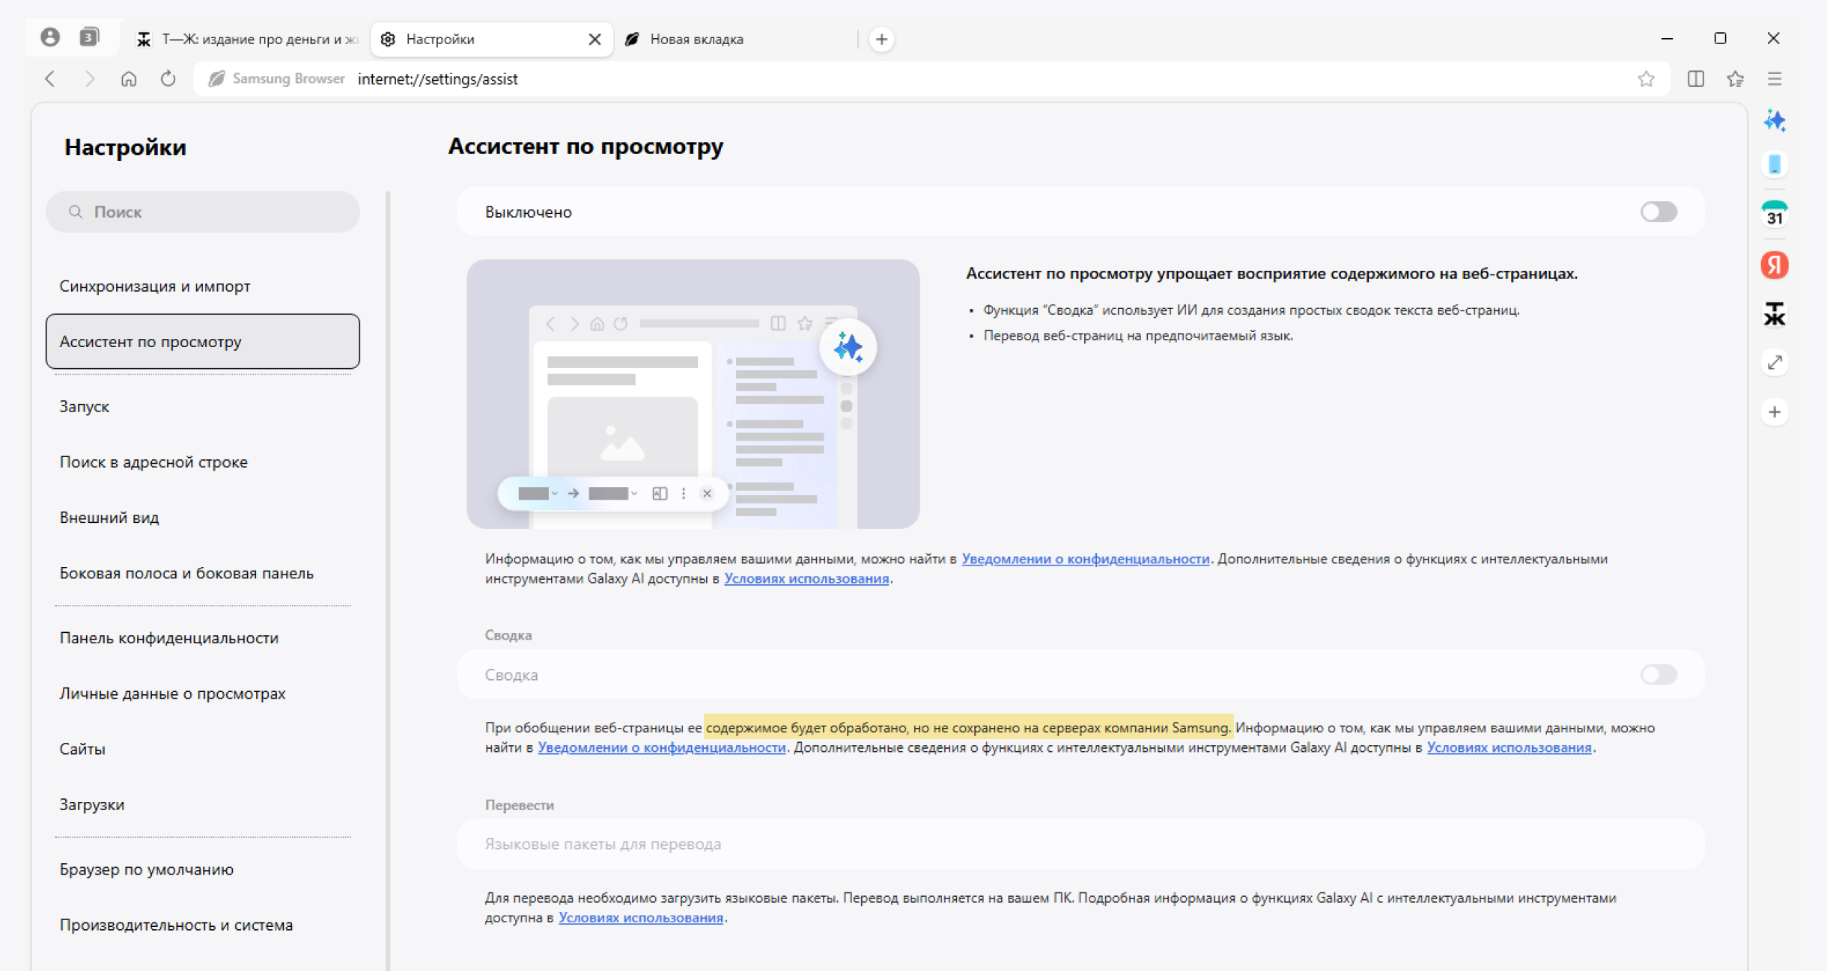
Task: Click the heading Ассистент по просмотру
Action: tap(586, 146)
